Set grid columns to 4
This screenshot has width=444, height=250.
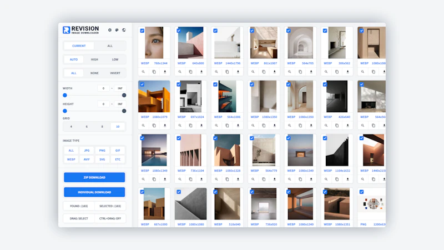pos(71,127)
